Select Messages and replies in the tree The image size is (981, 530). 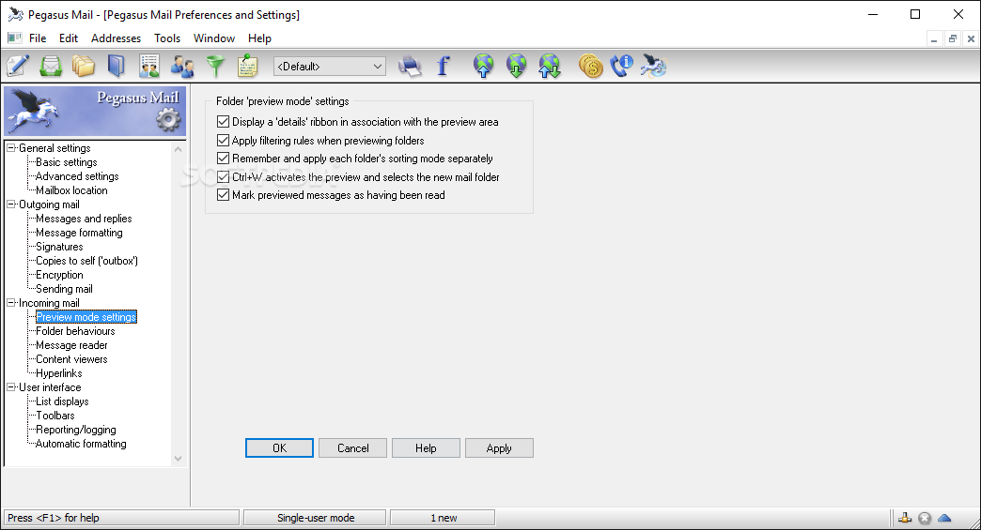click(x=84, y=219)
